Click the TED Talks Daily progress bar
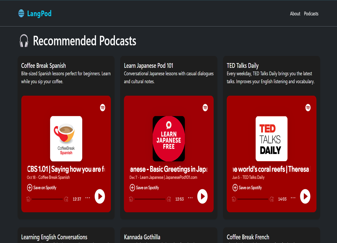337x243 pixels. click(253, 199)
